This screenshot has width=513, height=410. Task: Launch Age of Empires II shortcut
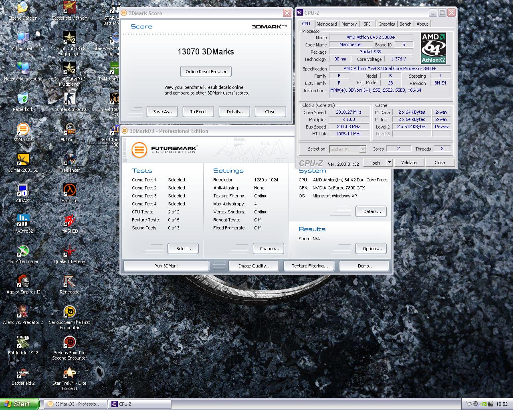click(23, 284)
